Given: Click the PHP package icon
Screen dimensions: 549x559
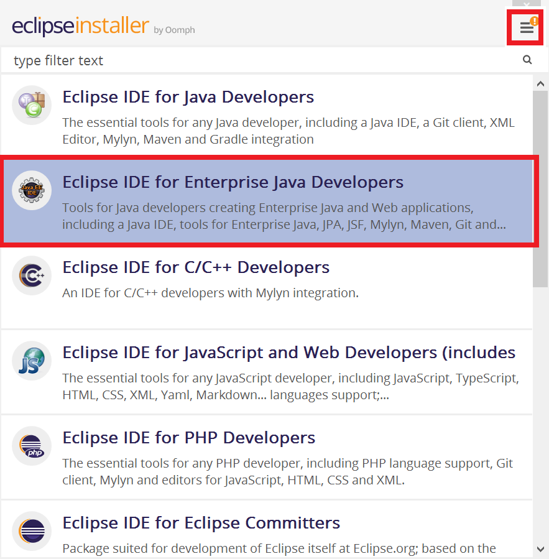Looking at the screenshot, I should point(32,446).
